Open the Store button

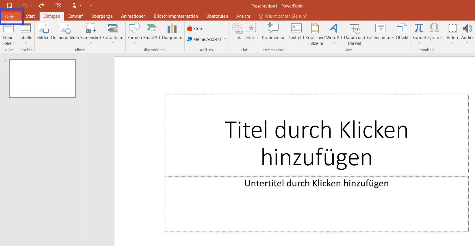(x=195, y=29)
